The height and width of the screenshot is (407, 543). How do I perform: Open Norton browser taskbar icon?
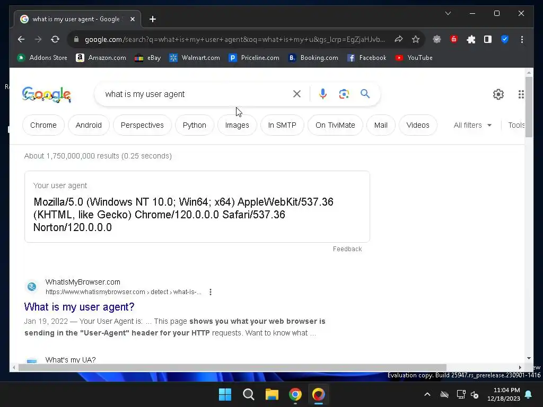coord(319,394)
